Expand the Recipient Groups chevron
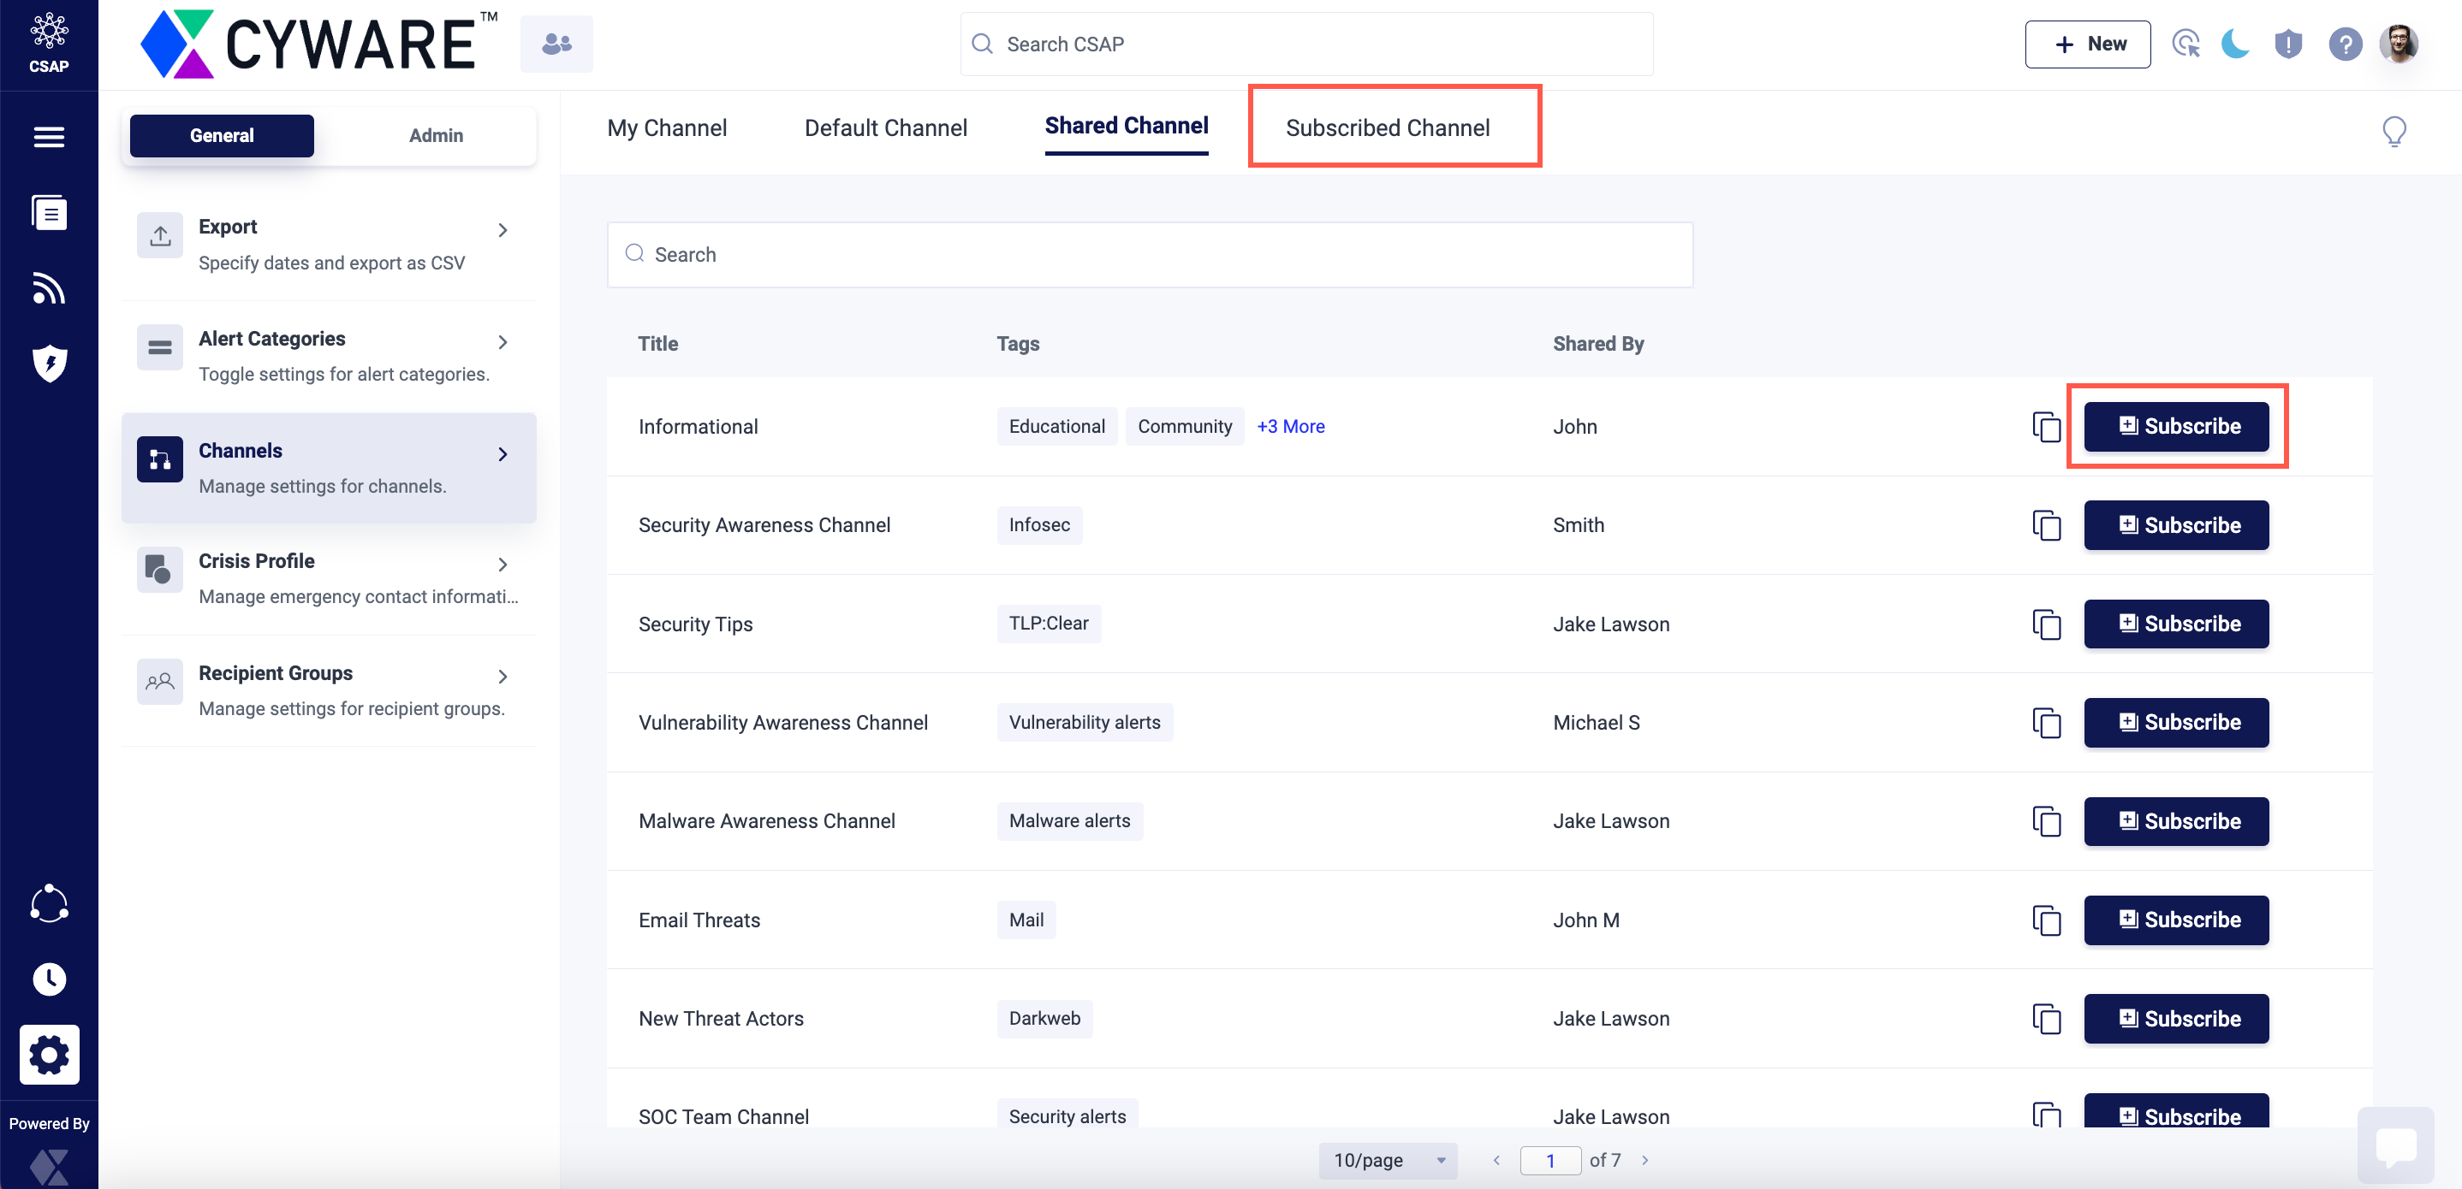The width and height of the screenshot is (2462, 1189). 503,676
